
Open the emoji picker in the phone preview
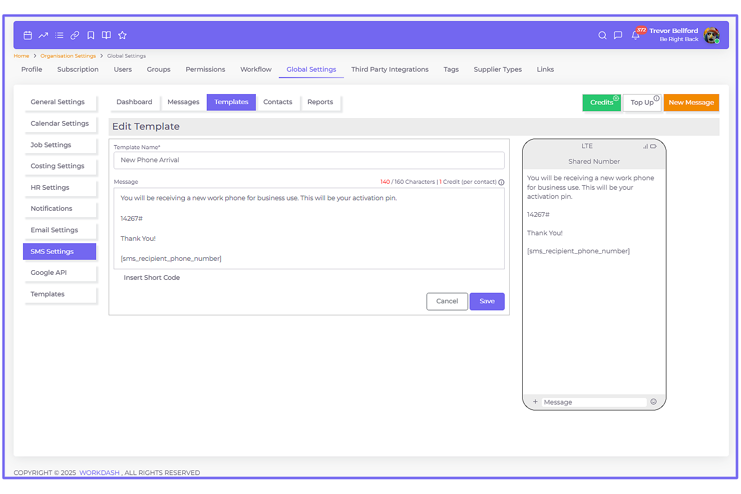click(653, 401)
